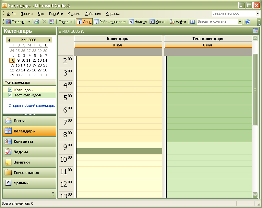Open the Перейти menu
This screenshot has width=262, height=208.
coord(56,14)
